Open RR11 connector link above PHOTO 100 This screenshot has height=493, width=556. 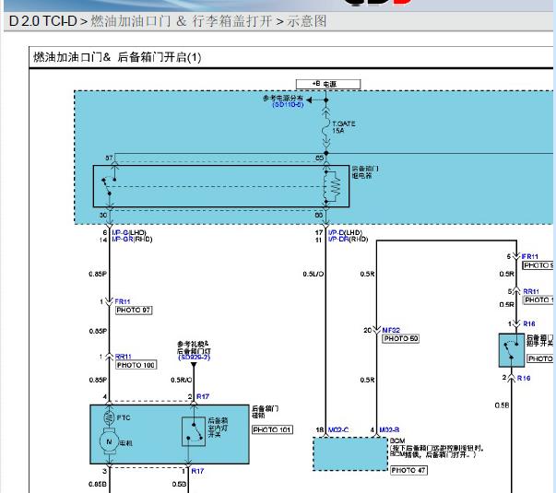tap(124, 357)
